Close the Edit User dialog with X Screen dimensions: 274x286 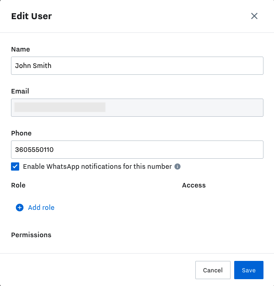tap(254, 16)
